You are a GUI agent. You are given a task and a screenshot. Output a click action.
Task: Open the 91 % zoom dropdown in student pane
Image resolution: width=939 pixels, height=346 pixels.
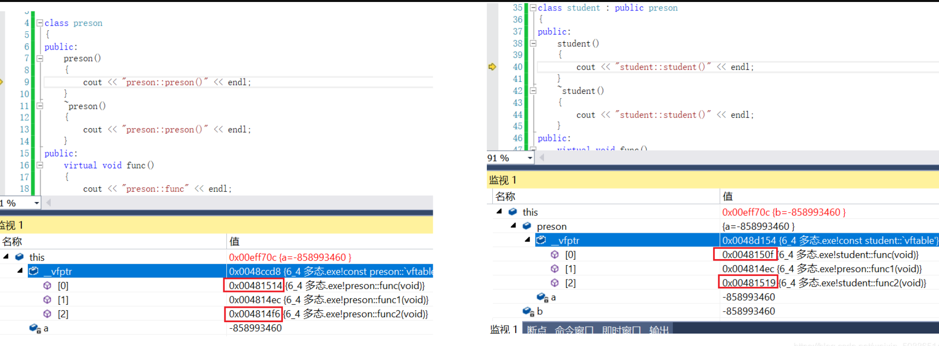(530, 158)
